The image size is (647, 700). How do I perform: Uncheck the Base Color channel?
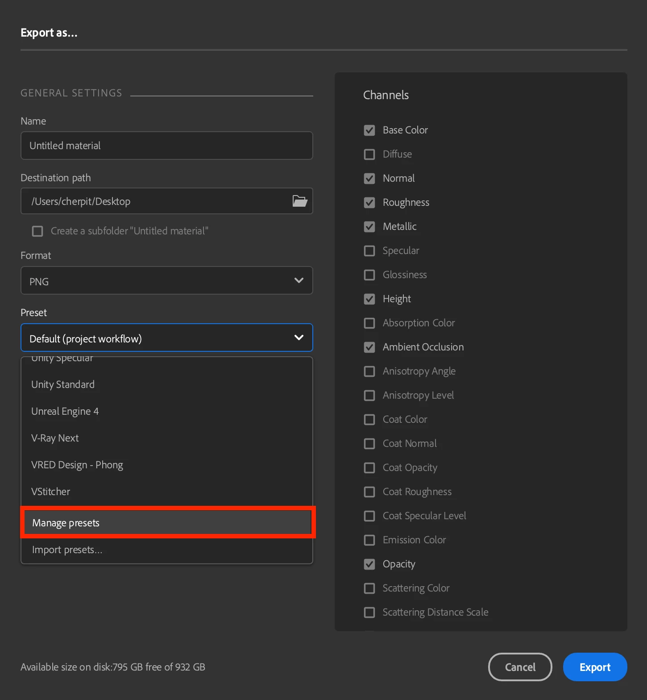pos(369,130)
